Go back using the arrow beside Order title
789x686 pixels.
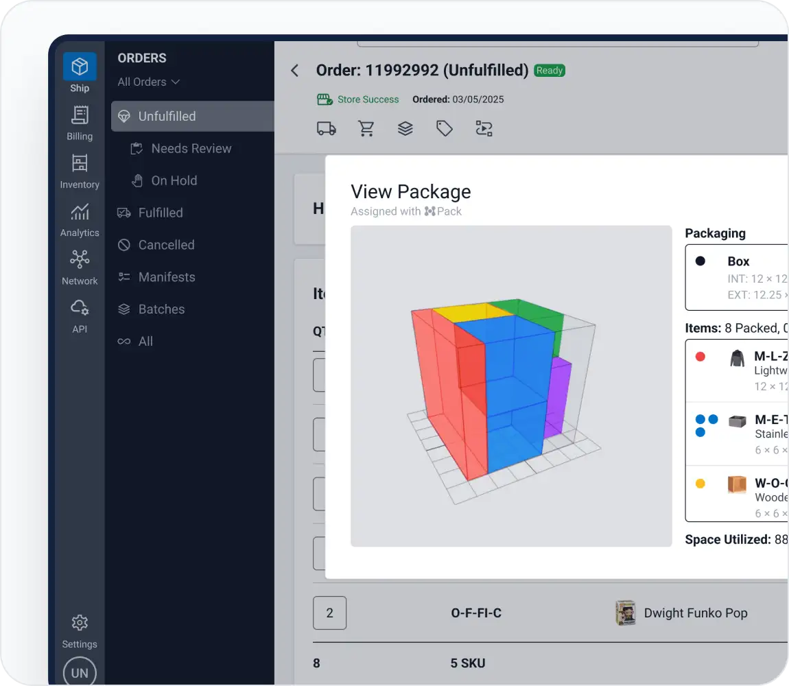(x=295, y=70)
